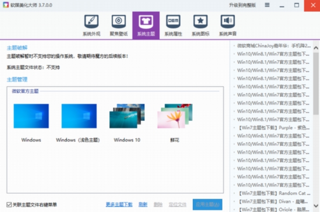This screenshot has width=320, height=212.
Task: Toggle 关联主题文件右键菜单 checkbox
Action: coord(9,204)
